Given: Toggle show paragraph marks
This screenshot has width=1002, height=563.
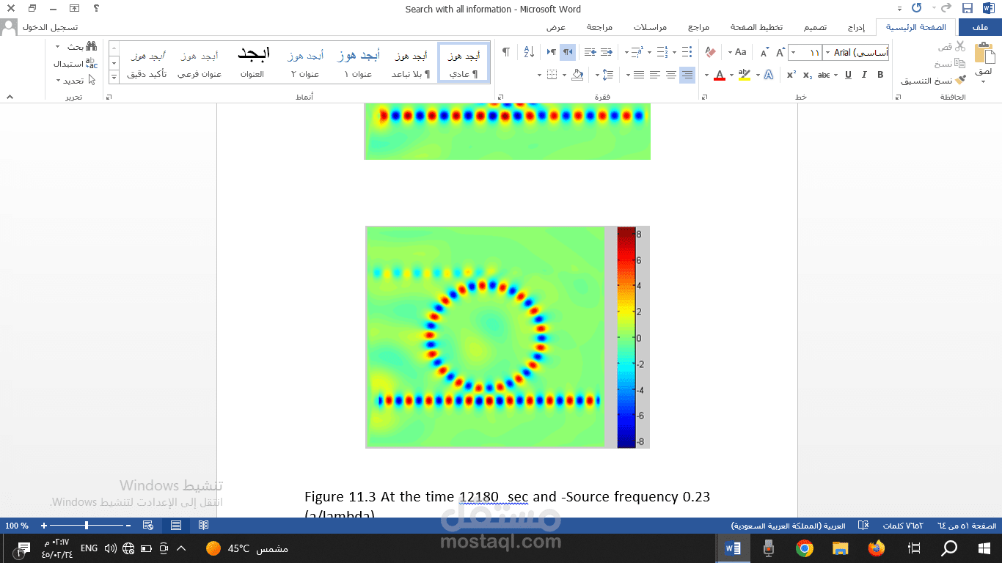Looking at the screenshot, I should point(505,52).
